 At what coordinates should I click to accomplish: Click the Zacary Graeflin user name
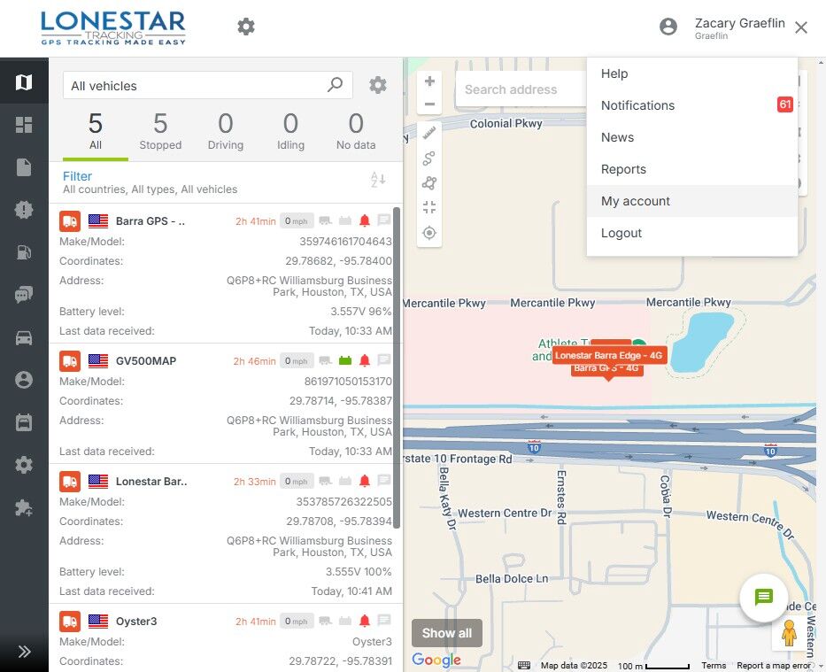click(739, 23)
